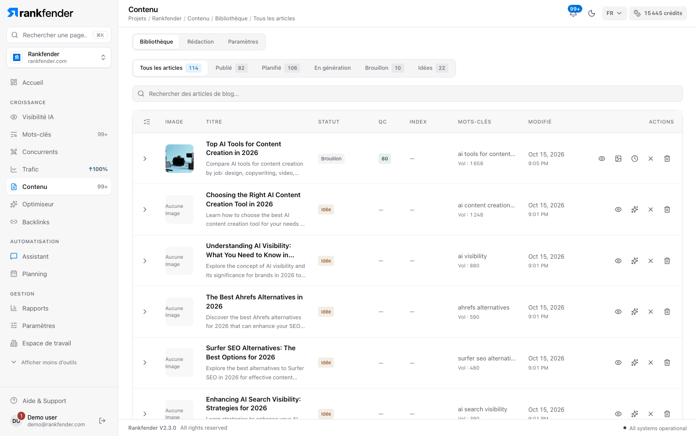Open the notifications bell
The image size is (697, 436).
574,13
